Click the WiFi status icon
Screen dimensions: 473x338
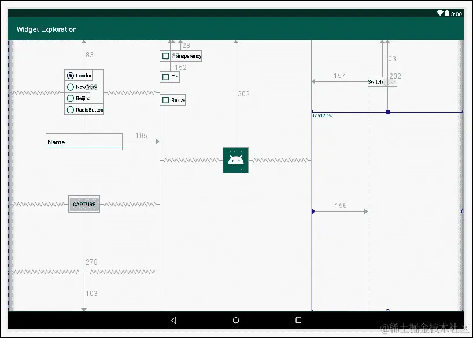[x=440, y=13]
